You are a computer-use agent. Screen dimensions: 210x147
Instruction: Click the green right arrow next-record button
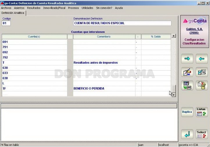(x=187, y=59)
